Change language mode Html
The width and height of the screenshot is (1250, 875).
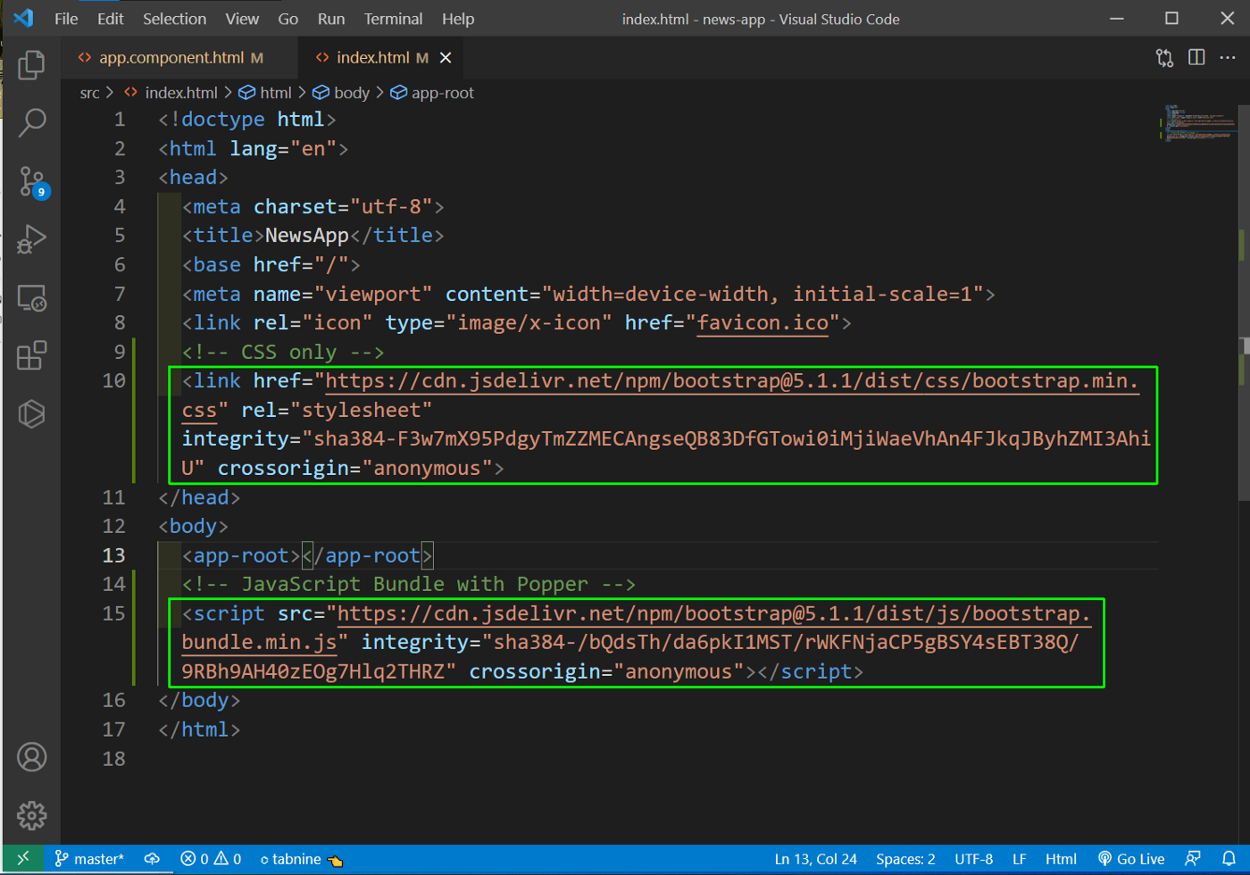coord(1061,859)
